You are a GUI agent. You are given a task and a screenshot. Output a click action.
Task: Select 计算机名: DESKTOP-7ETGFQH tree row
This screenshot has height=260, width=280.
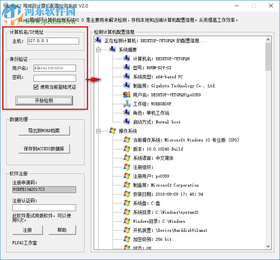pos(161,59)
